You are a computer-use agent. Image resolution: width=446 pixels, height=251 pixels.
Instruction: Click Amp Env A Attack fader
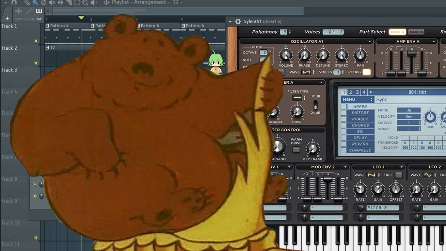click(x=391, y=73)
